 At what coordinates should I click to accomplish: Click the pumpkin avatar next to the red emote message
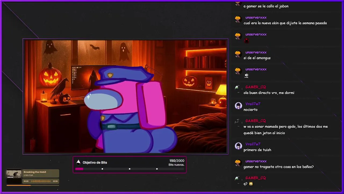pos(238,36)
